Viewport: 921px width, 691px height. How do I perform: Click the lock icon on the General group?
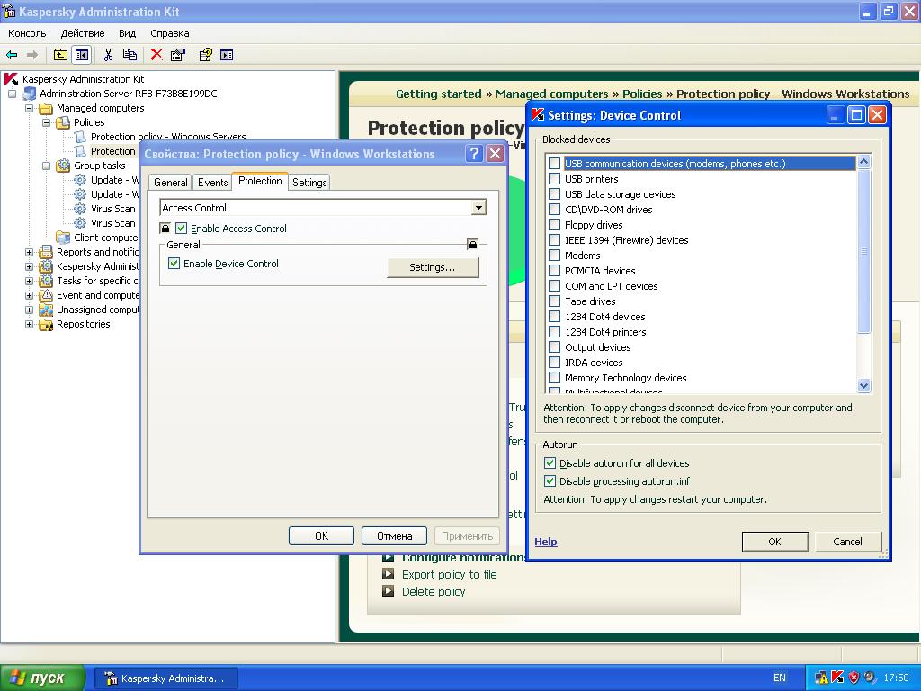click(472, 244)
